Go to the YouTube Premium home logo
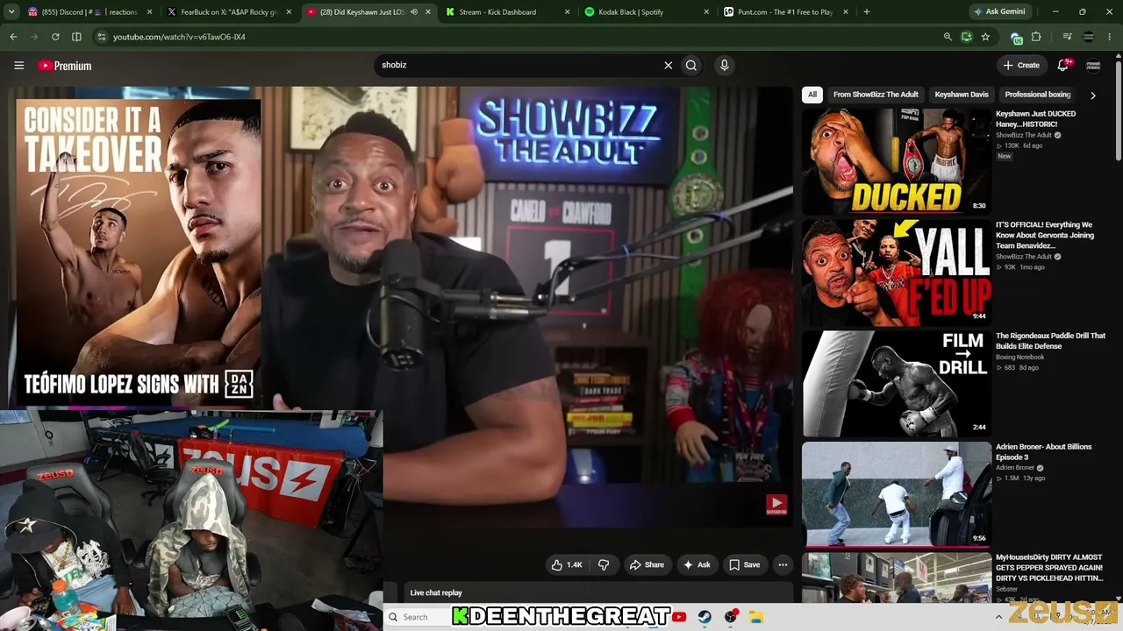 tap(65, 66)
